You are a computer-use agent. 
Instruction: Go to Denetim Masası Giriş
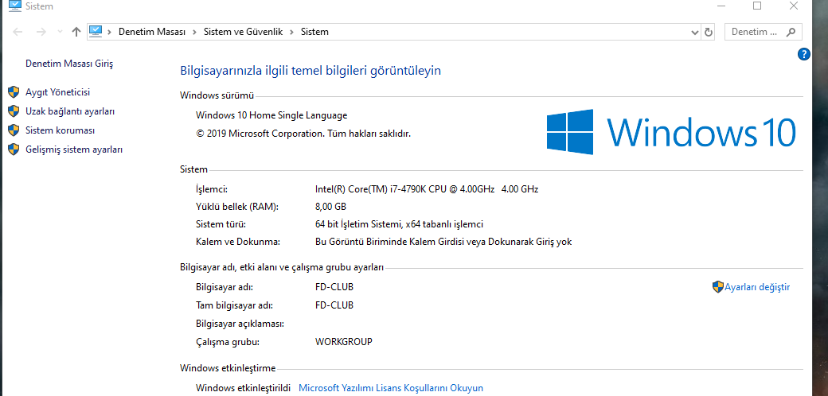pos(69,64)
